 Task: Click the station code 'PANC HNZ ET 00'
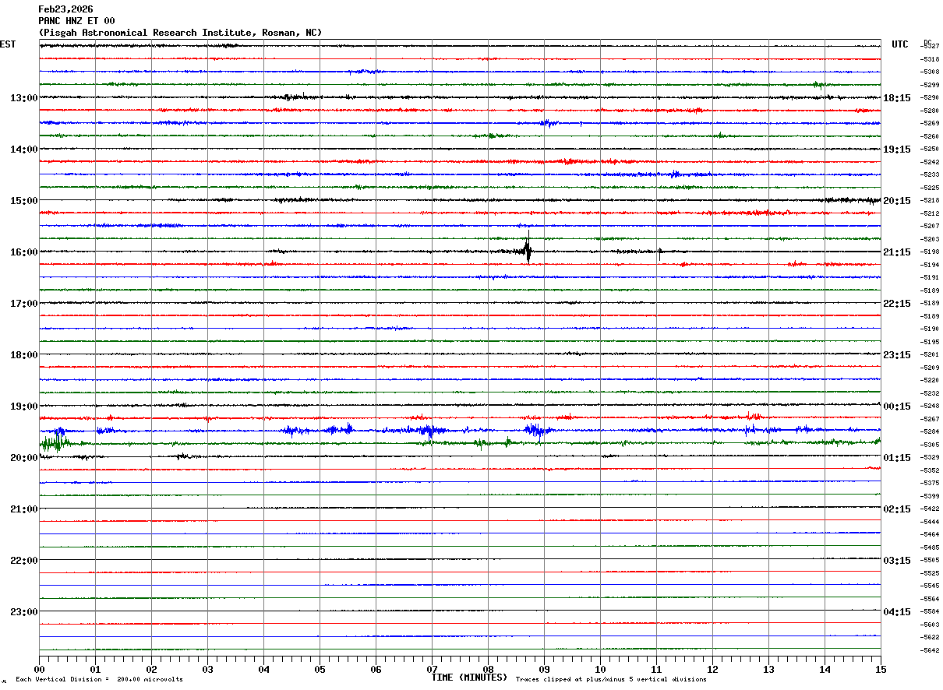point(76,21)
